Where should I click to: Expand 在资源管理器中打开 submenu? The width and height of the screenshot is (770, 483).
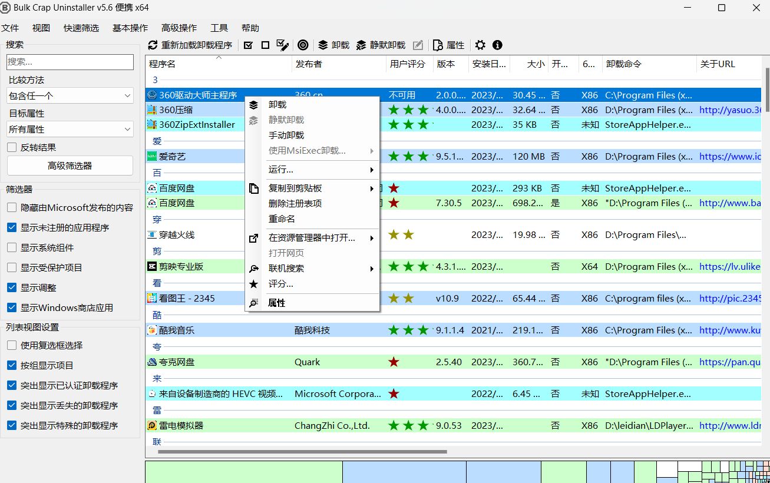tap(312, 238)
